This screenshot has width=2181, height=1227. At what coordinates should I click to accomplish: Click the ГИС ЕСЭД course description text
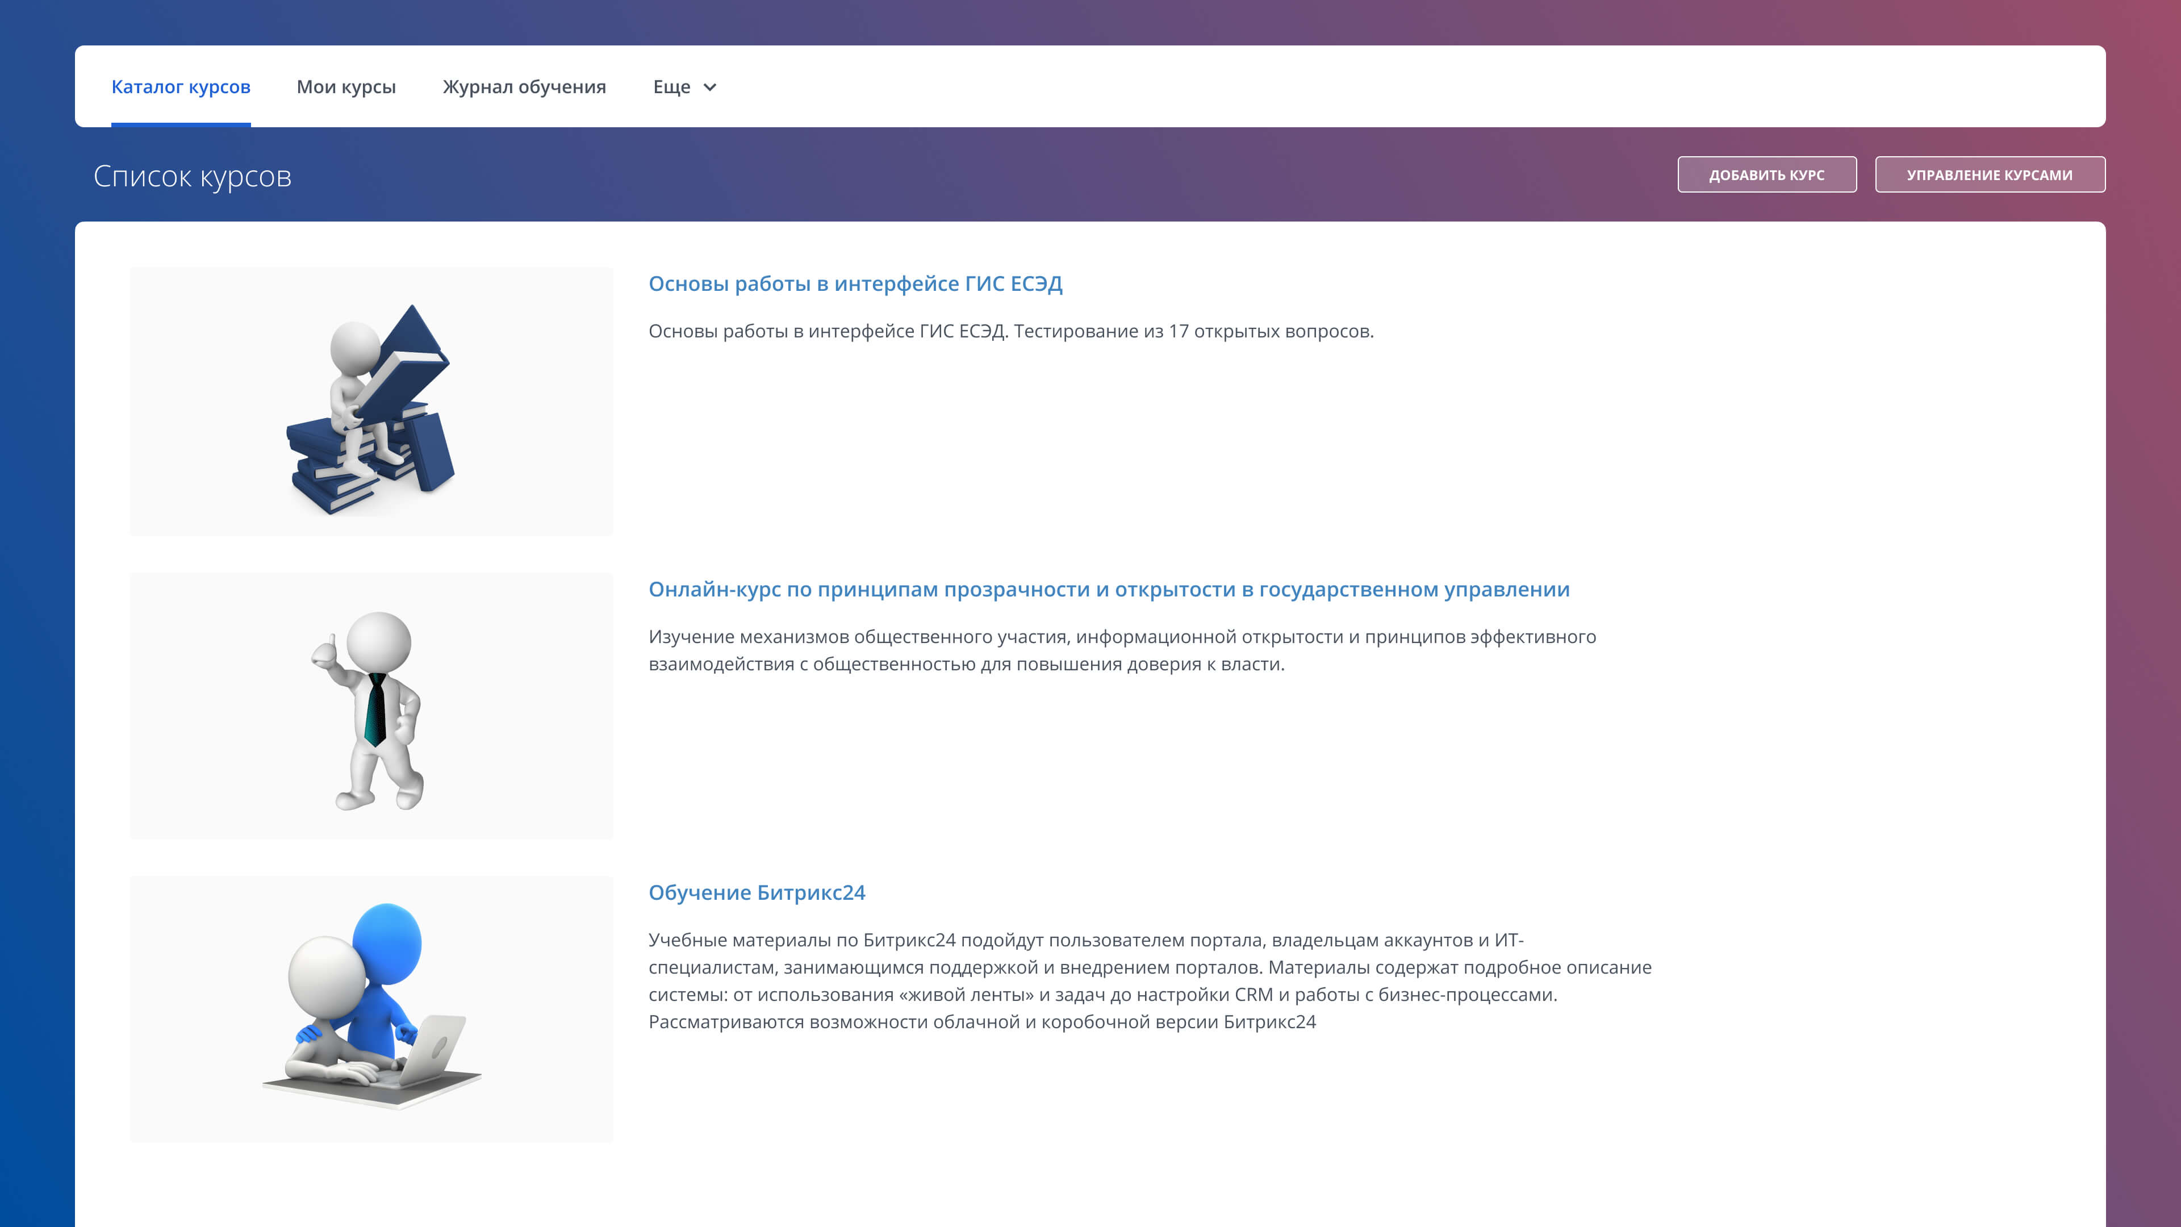pyautogui.click(x=1010, y=331)
